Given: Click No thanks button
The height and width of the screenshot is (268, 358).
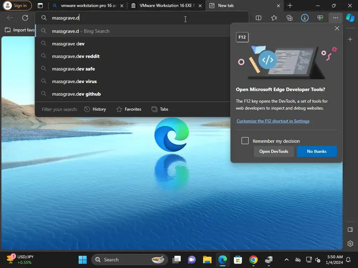Looking at the screenshot, I should (317, 151).
